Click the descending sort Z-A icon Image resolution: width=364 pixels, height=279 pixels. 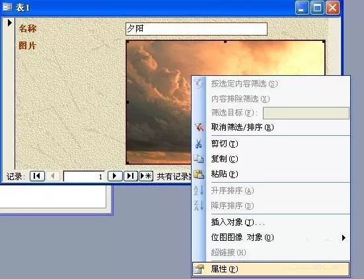pyautogui.click(x=199, y=206)
